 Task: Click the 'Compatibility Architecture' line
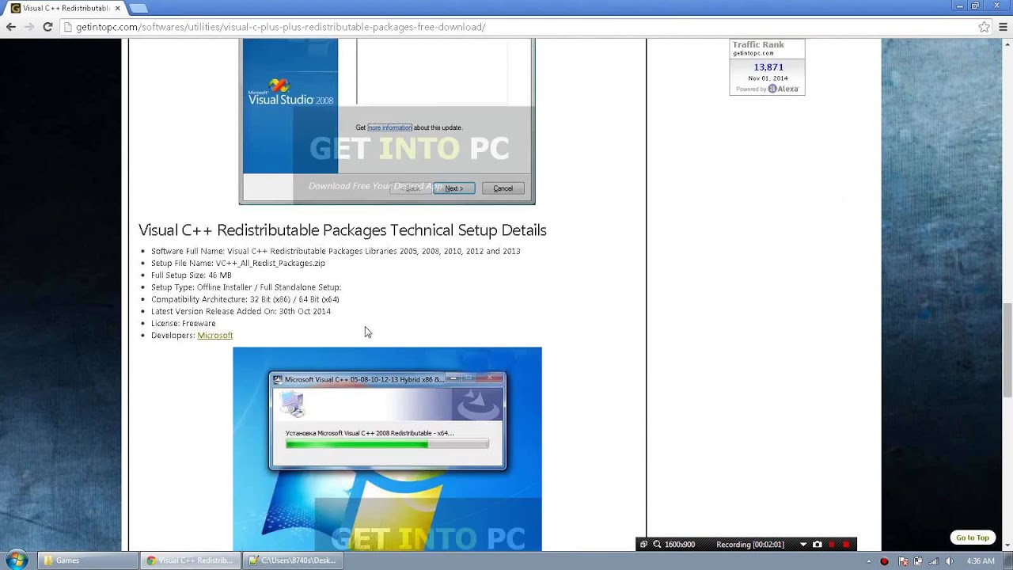[x=245, y=300]
